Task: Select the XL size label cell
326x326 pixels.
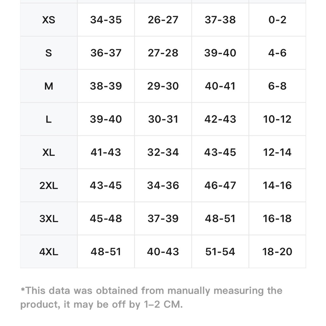Action: coord(49,152)
